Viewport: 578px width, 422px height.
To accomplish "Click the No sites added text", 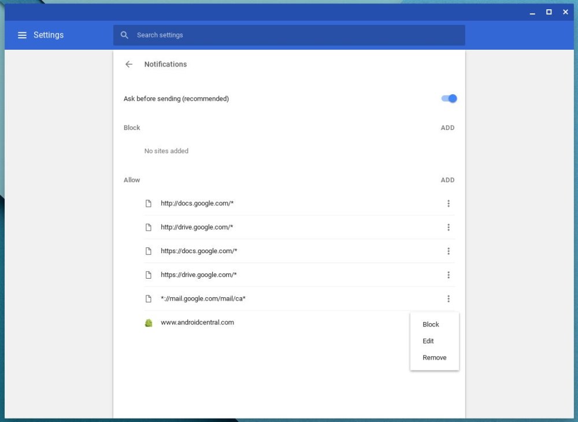I will tap(166, 151).
